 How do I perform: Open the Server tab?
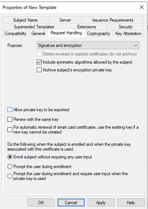(65, 20)
